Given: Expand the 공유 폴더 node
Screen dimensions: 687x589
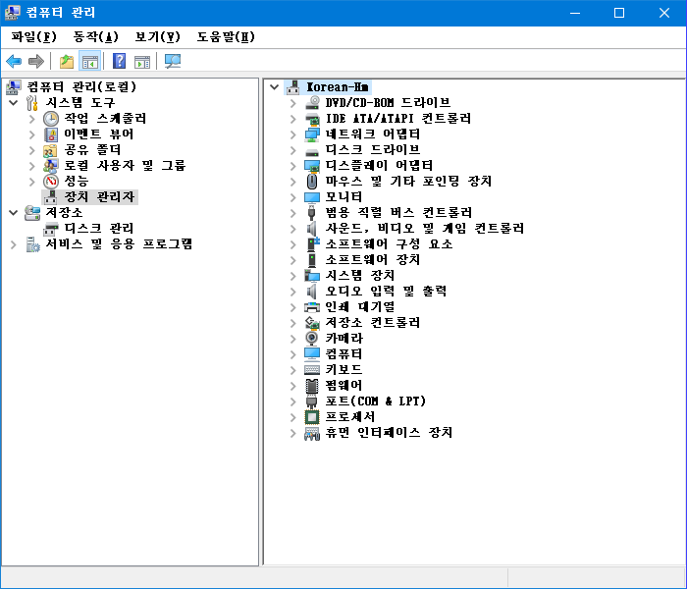Looking at the screenshot, I should [x=32, y=150].
